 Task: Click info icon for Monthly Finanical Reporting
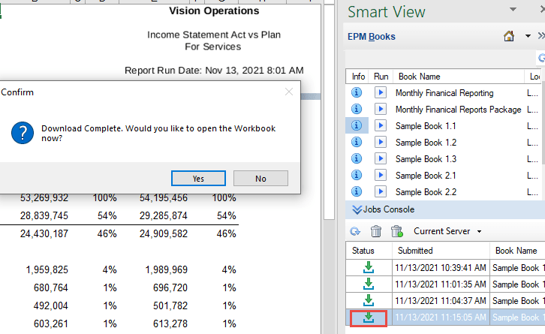coord(357,93)
